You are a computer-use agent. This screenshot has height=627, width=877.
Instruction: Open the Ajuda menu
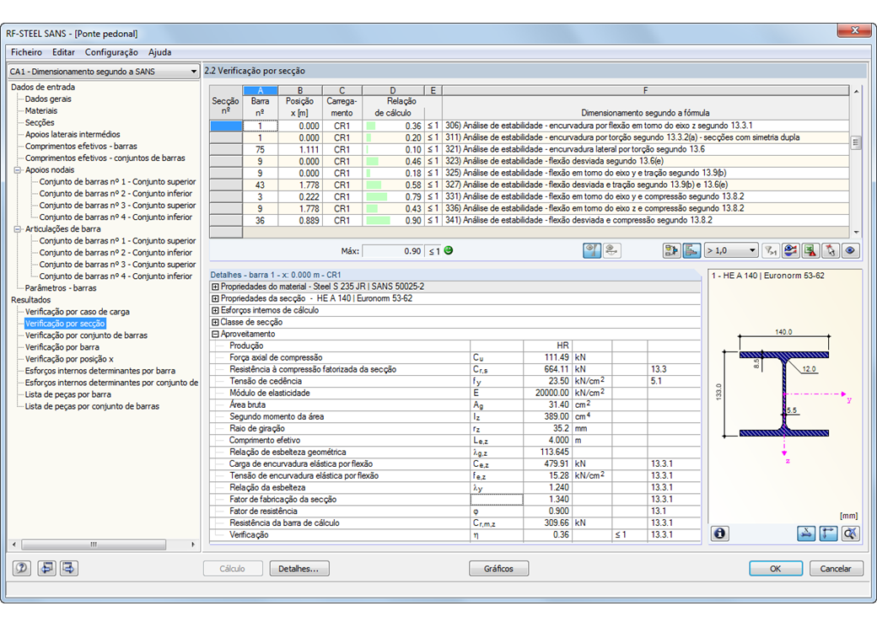coord(160,52)
